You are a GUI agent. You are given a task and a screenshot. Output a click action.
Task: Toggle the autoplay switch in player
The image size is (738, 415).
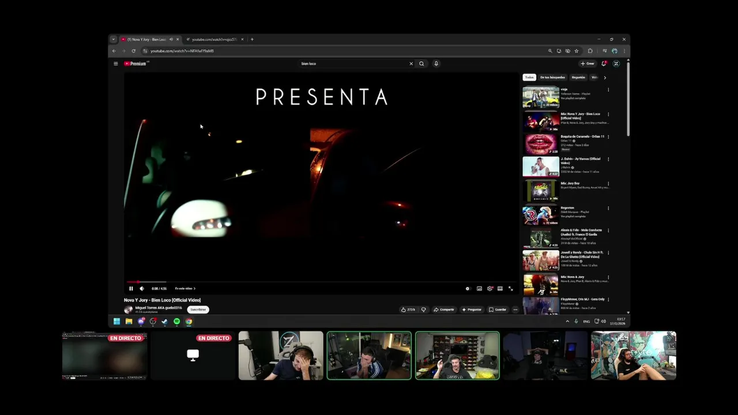point(468,289)
